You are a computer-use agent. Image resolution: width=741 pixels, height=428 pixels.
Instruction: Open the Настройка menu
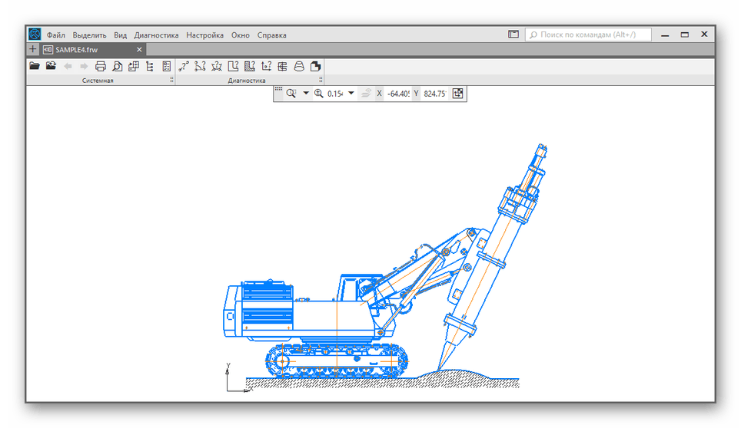pos(204,35)
